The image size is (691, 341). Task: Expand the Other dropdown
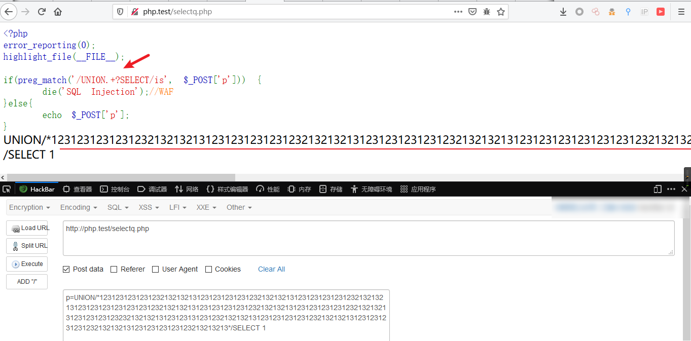(x=239, y=207)
